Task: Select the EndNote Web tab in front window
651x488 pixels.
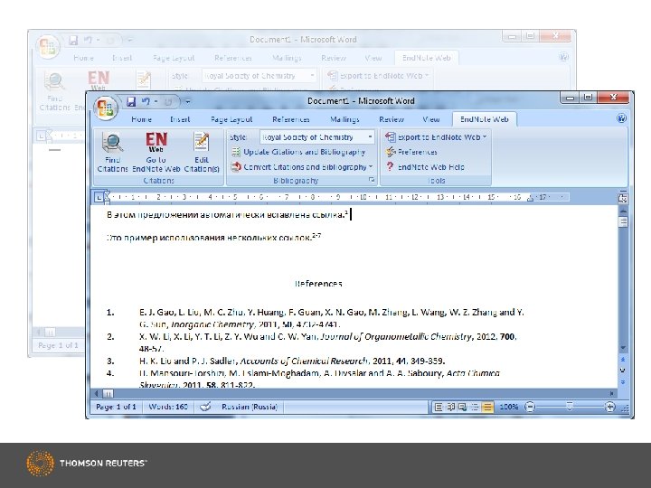Action: (484, 119)
